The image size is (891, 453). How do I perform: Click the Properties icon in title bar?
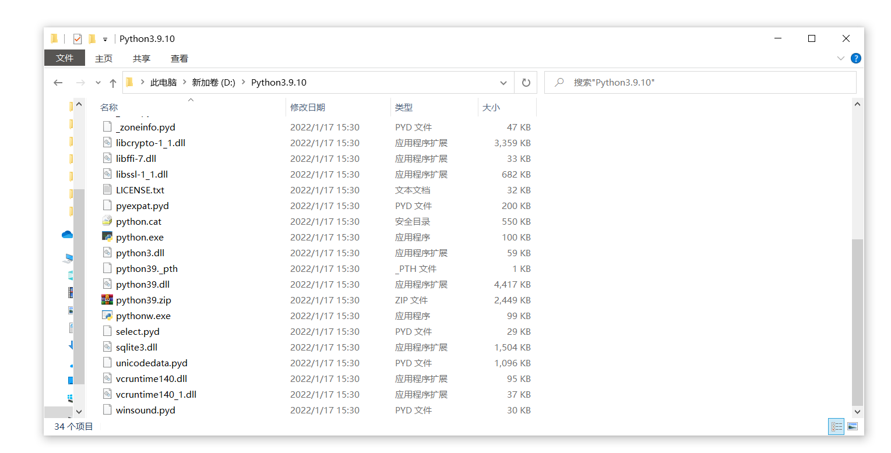pyautogui.click(x=78, y=39)
